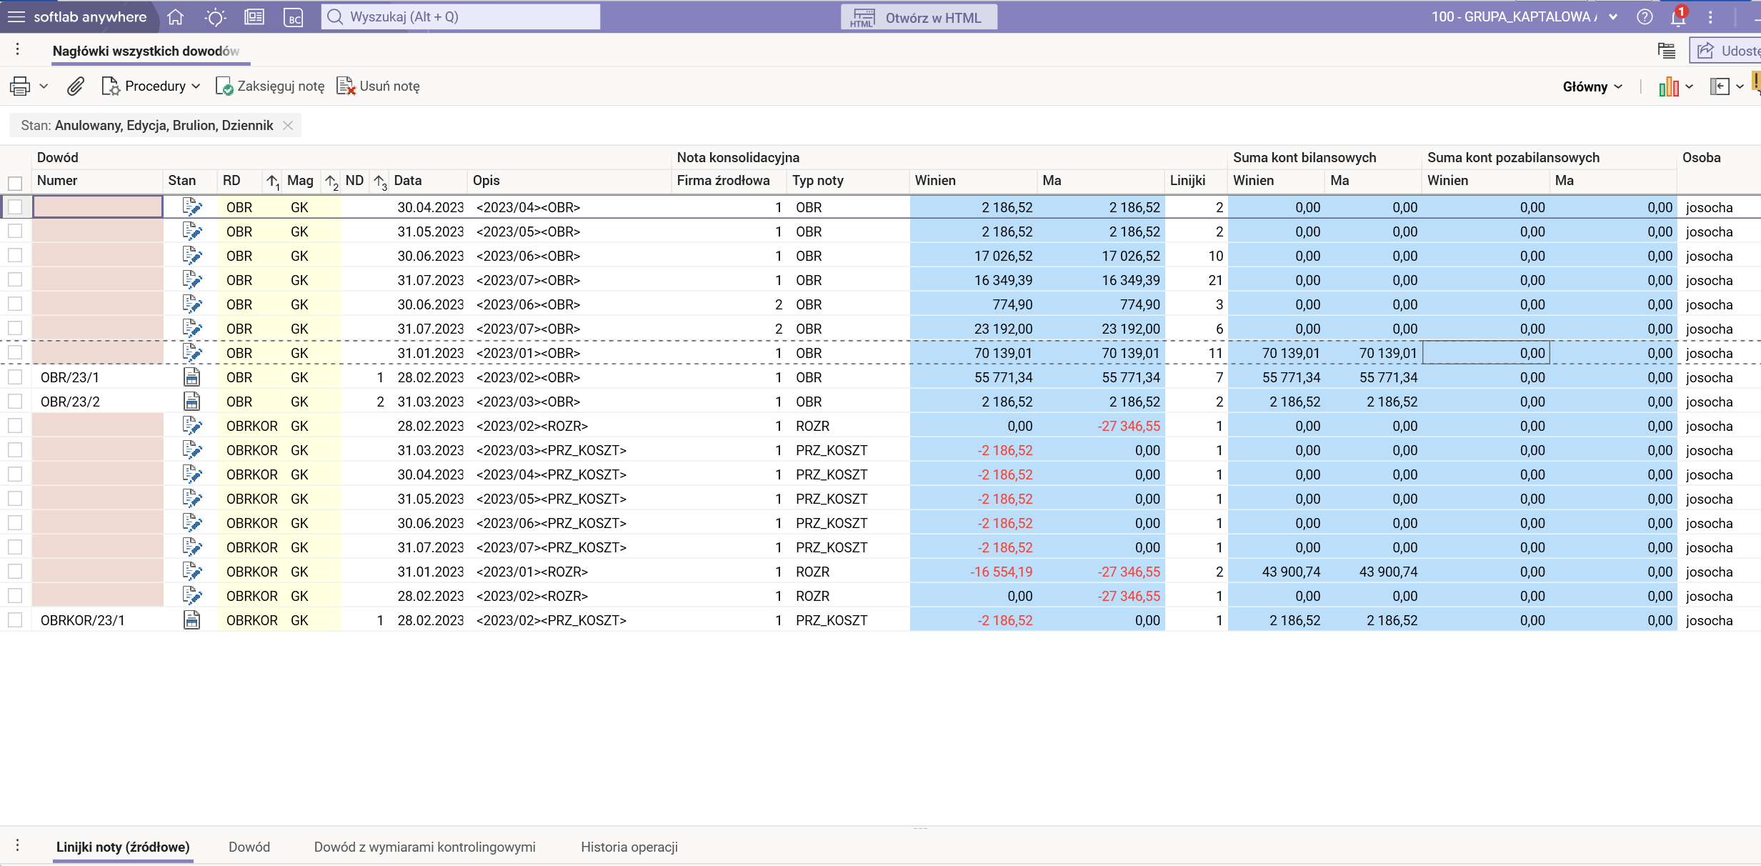Click the bar chart icon
This screenshot has height=866, width=1761.
click(x=1668, y=86)
